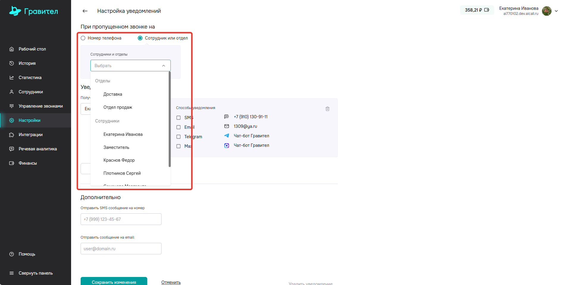Viewport: 564px width, 285px height.
Task: Click the Гравител logo
Action: tap(34, 11)
